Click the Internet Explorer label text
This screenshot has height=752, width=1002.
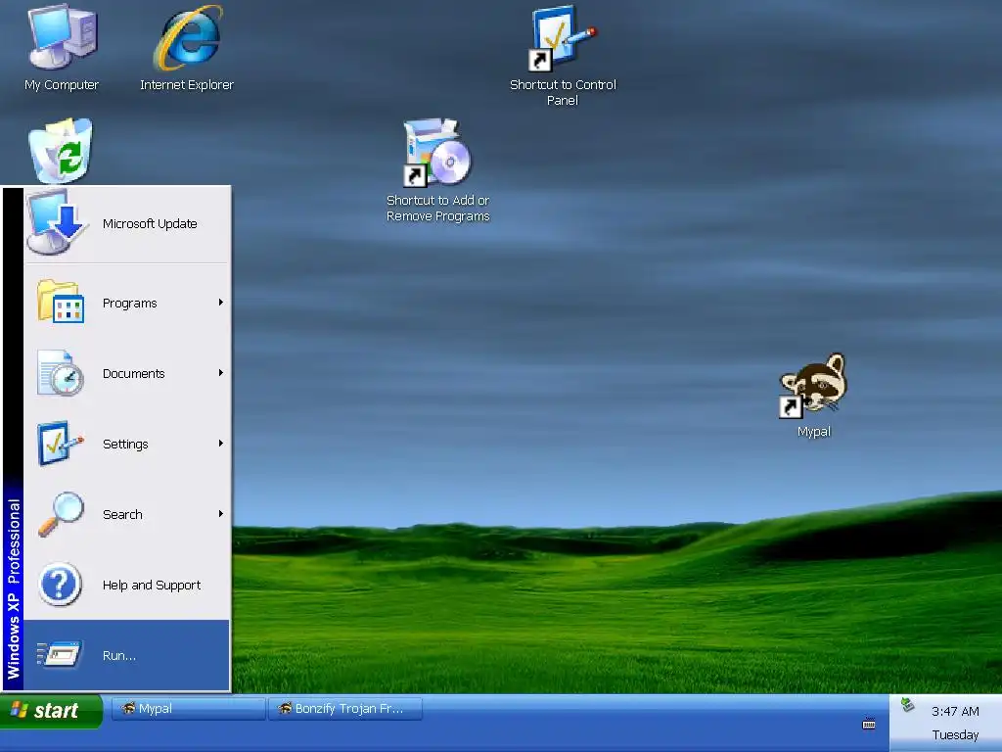(187, 84)
